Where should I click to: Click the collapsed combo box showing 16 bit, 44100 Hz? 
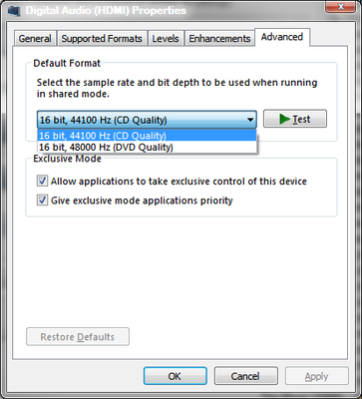[x=147, y=120]
